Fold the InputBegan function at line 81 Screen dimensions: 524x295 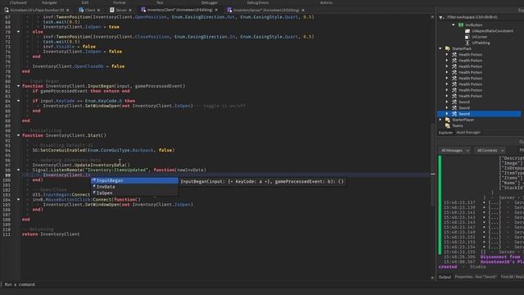point(18,86)
